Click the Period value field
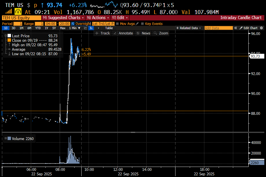 [x=18, y=24]
